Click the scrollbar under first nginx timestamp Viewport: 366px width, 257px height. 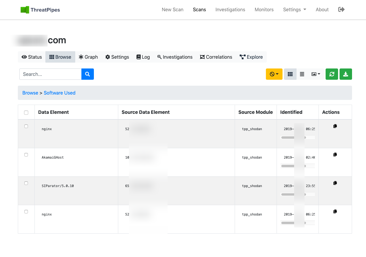coord(293,138)
